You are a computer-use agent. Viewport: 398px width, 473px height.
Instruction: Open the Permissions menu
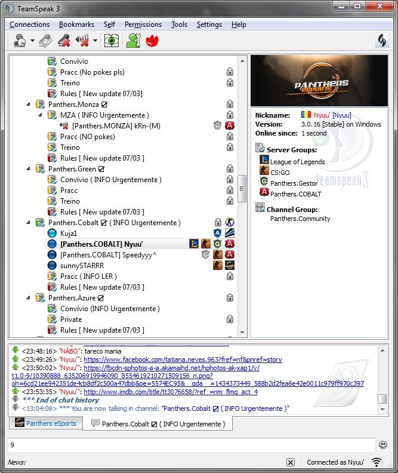coord(143,24)
